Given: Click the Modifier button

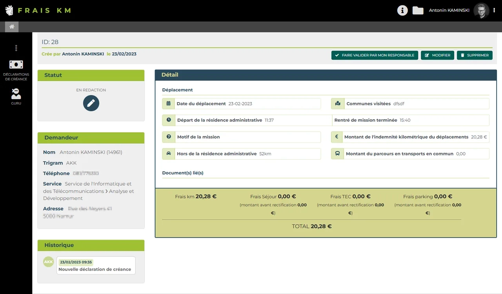Looking at the screenshot, I should point(437,55).
